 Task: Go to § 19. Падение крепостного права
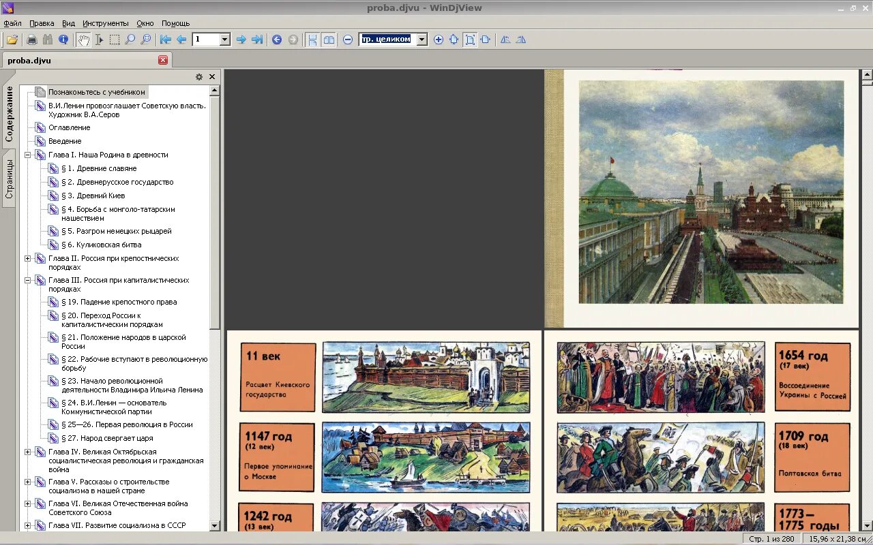click(x=119, y=302)
